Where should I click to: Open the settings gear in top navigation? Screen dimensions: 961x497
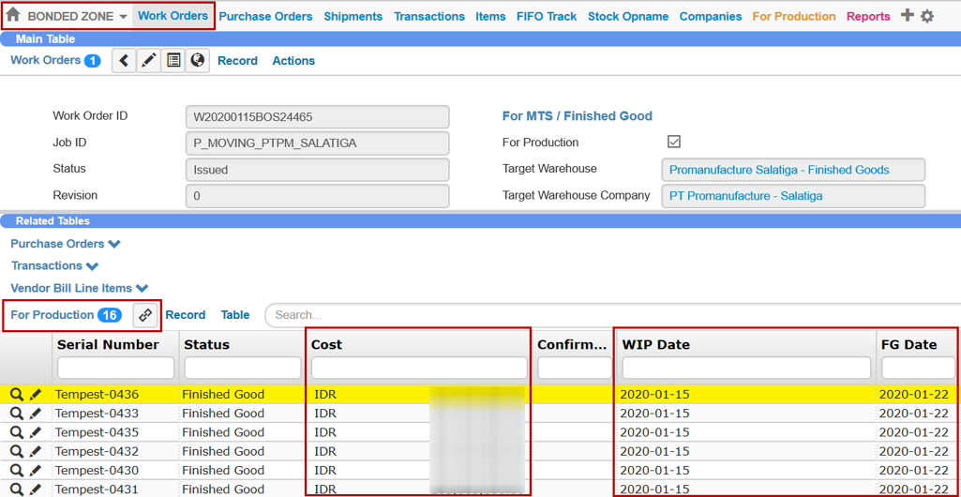pyautogui.click(x=927, y=16)
